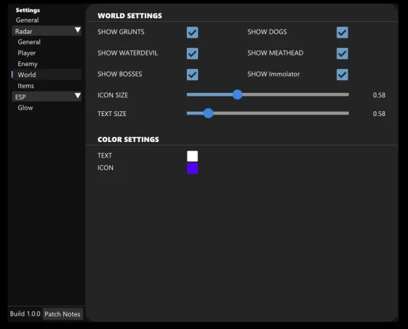The height and width of the screenshot is (329, 408).
Task: Disable the Show Immolator checkbox
Action: click(x=342, y=75)
